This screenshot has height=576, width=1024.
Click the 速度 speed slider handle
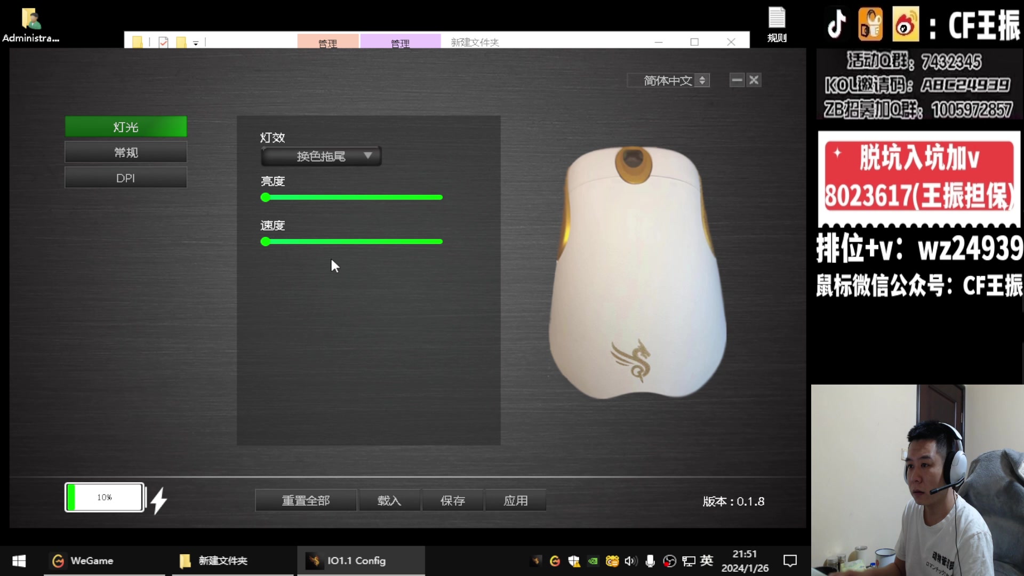265,242
